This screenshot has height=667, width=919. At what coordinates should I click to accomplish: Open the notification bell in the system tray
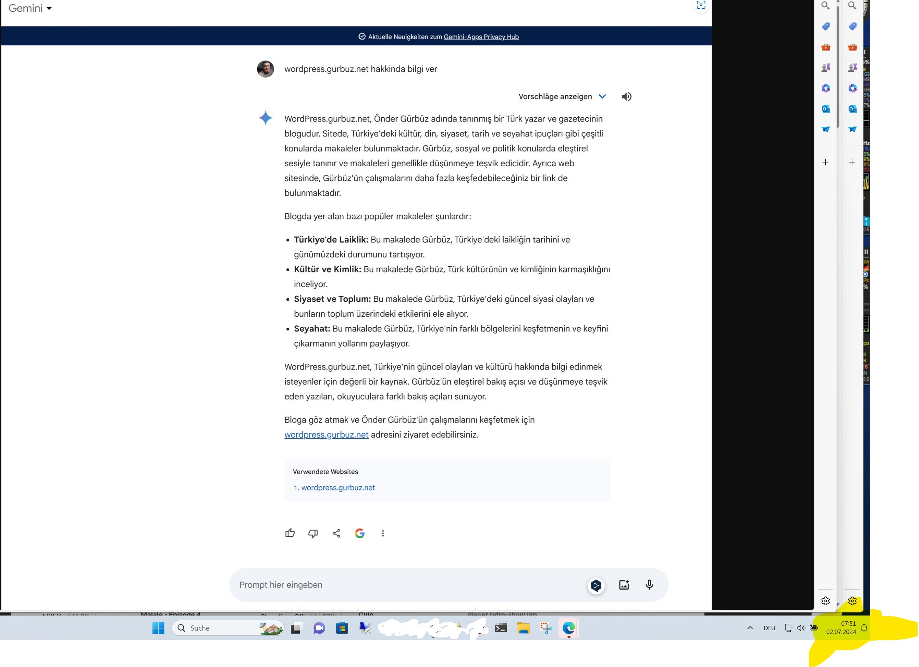click(864, 628)
